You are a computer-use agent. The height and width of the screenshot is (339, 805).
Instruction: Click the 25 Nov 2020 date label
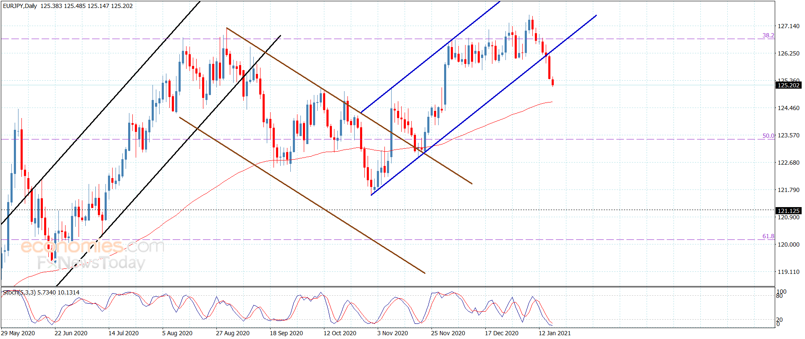448,333
